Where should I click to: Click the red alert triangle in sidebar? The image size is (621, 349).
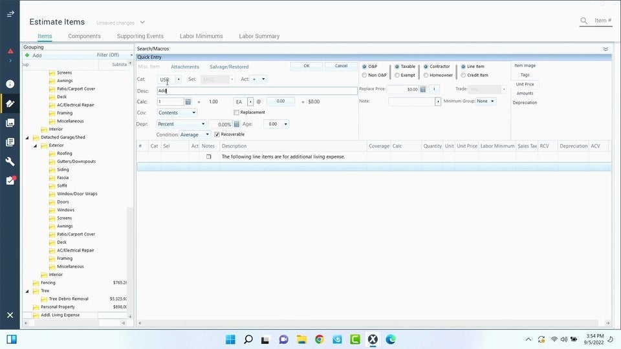10,51
